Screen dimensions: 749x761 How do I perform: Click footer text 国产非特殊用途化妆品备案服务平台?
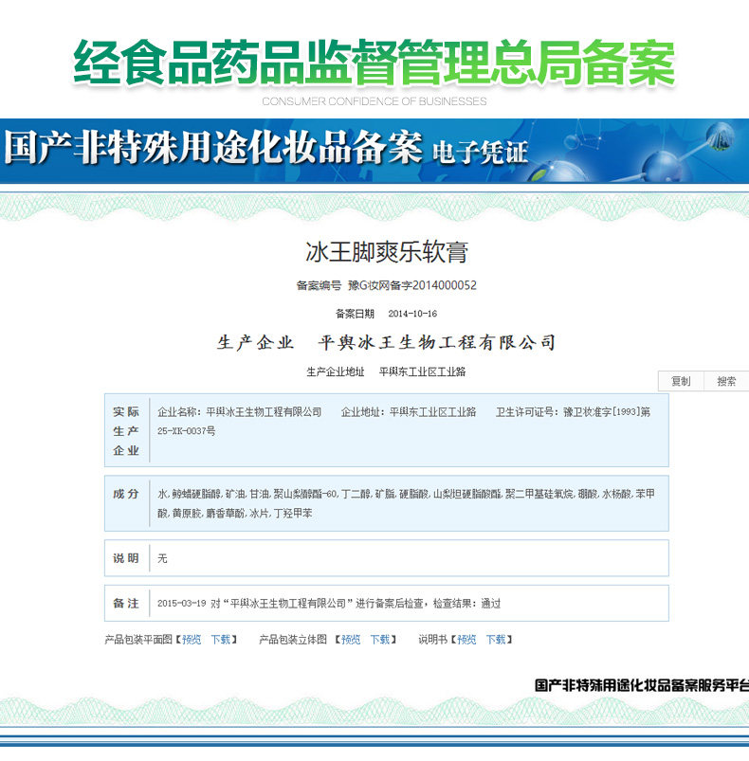(642, 685)
